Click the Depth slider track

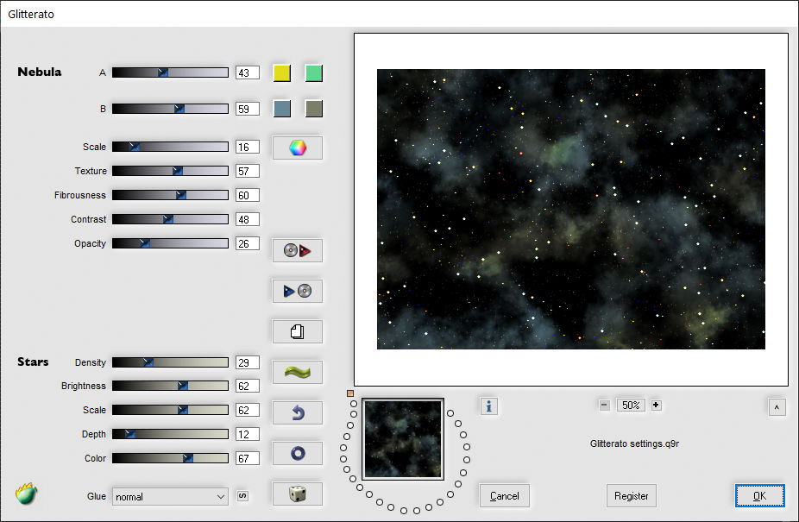170,434
